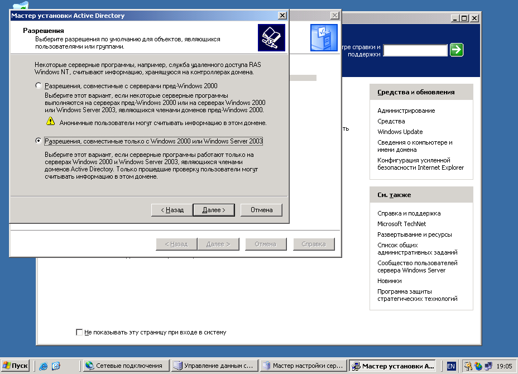Click the EN language indicator
The height and width of the screenshot is (374, 518).
(451, 366)
